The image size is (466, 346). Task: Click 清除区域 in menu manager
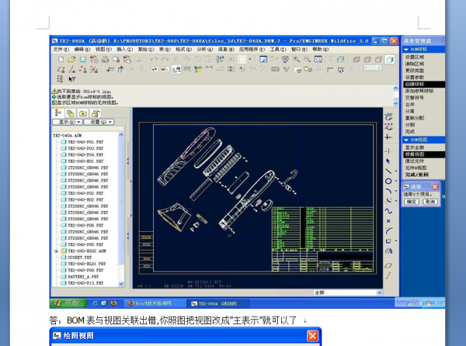415,64
